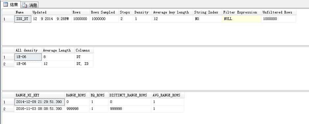The image size is (309, 124).
Task: Click the String Index column header
Action: 208,12
